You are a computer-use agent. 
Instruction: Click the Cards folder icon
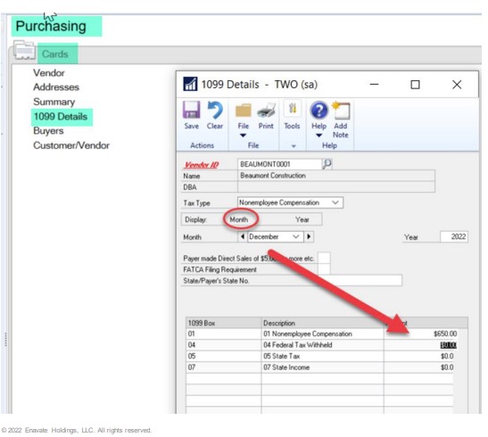coord(24,50)
